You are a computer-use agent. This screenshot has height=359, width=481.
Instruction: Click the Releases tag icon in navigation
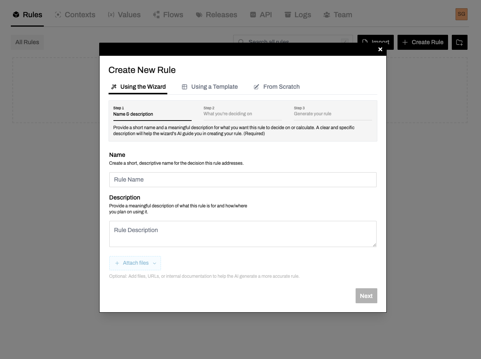pos(198,14)
